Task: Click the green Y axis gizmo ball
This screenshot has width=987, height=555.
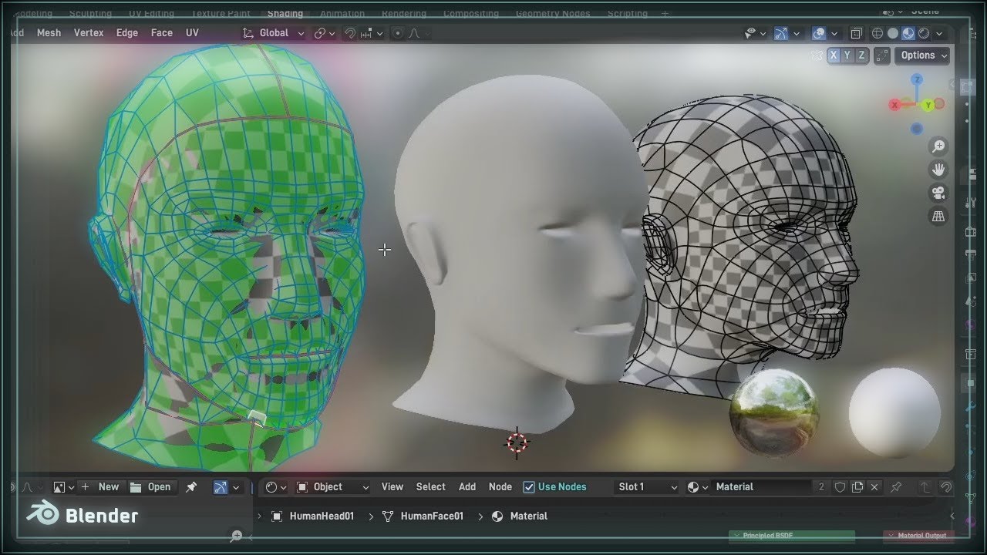Action: (x=928, y=105)
